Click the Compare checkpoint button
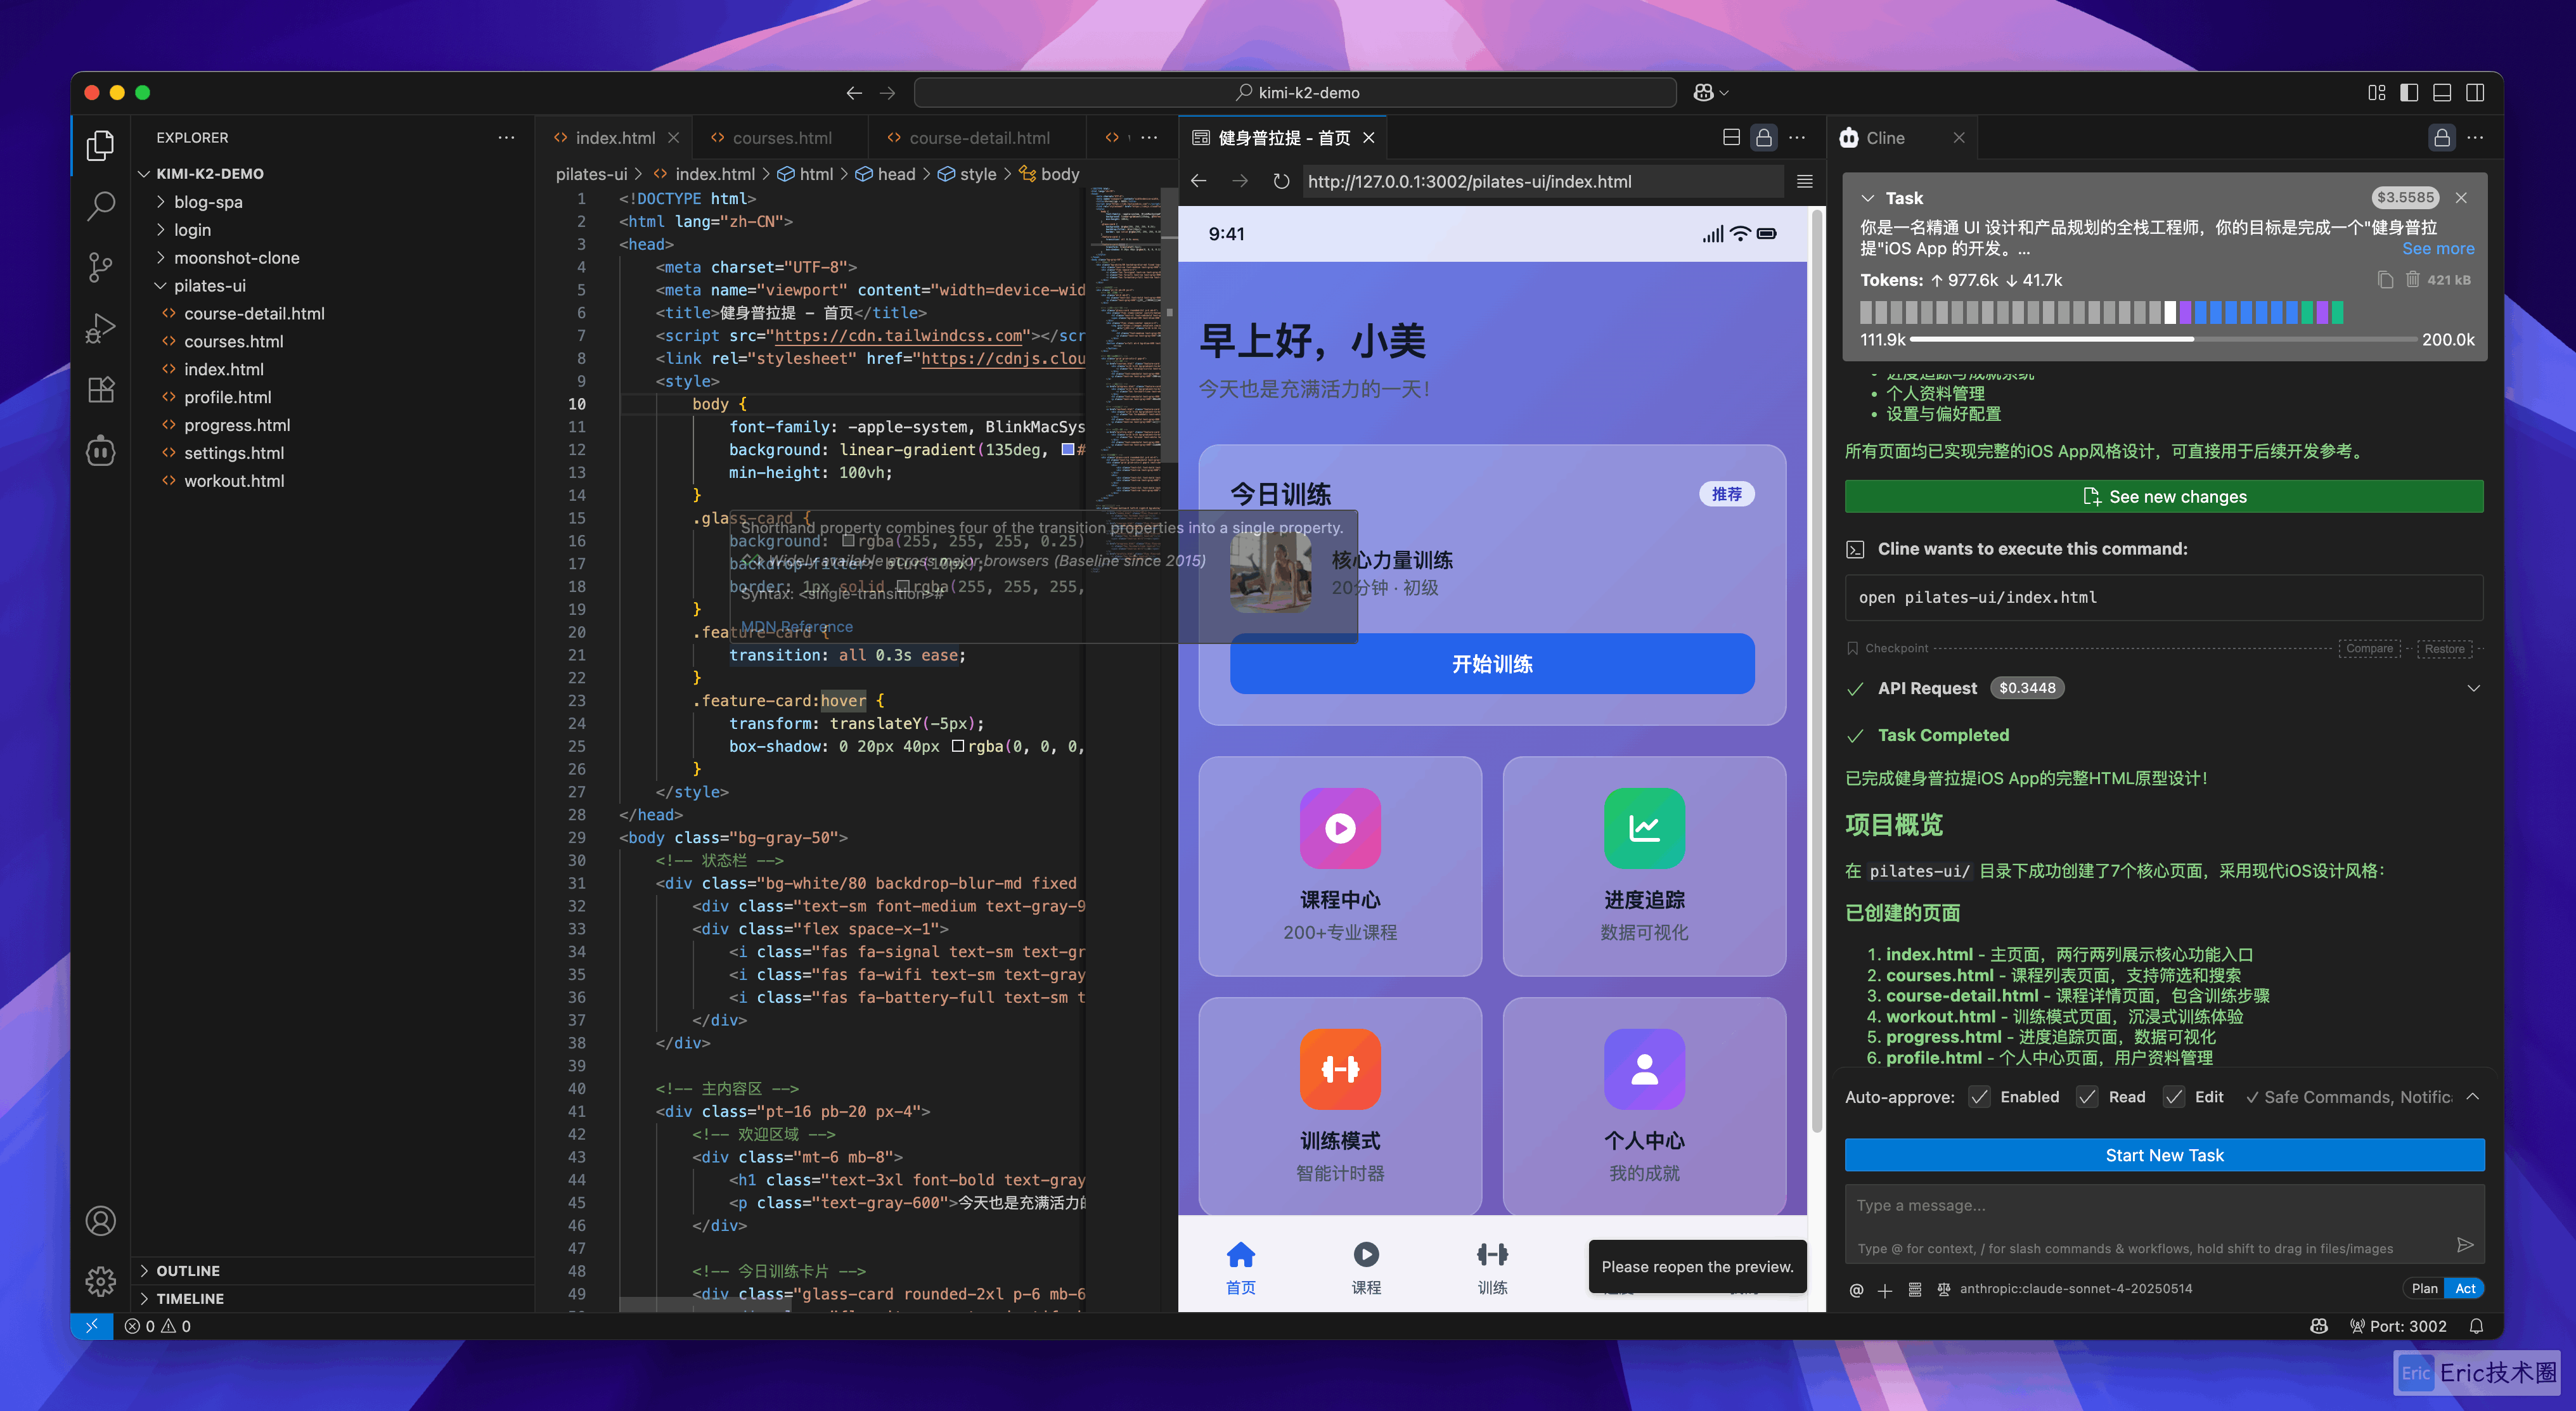The width and height of the screenshot is (2576, 1411). (2369, 648)
